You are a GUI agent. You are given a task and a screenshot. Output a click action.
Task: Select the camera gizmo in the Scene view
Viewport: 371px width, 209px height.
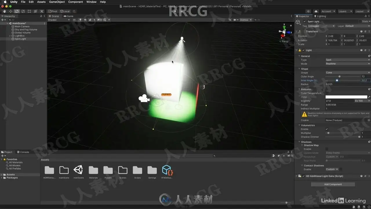click(x=144, y=98)
